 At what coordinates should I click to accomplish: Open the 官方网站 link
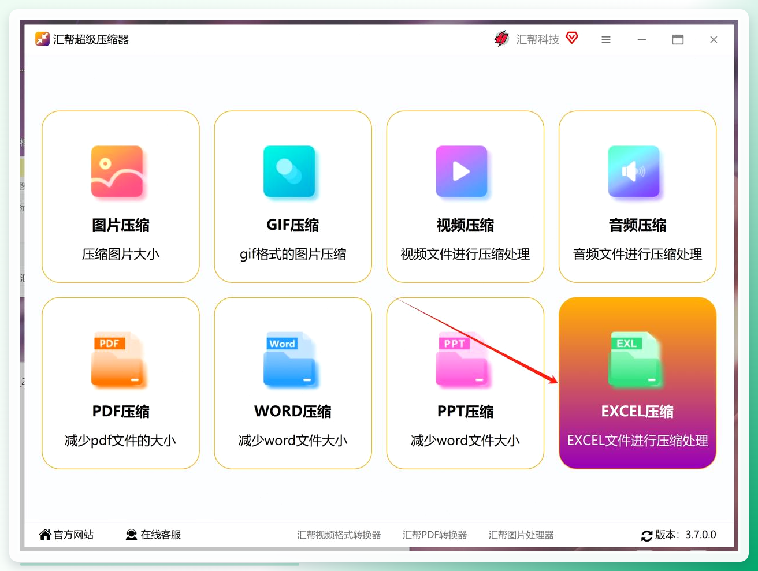click(73, 535)
